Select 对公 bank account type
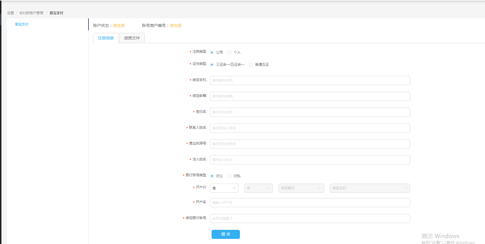Image resolution: width=485 pixels, height=244 pixels. point(212,176)
